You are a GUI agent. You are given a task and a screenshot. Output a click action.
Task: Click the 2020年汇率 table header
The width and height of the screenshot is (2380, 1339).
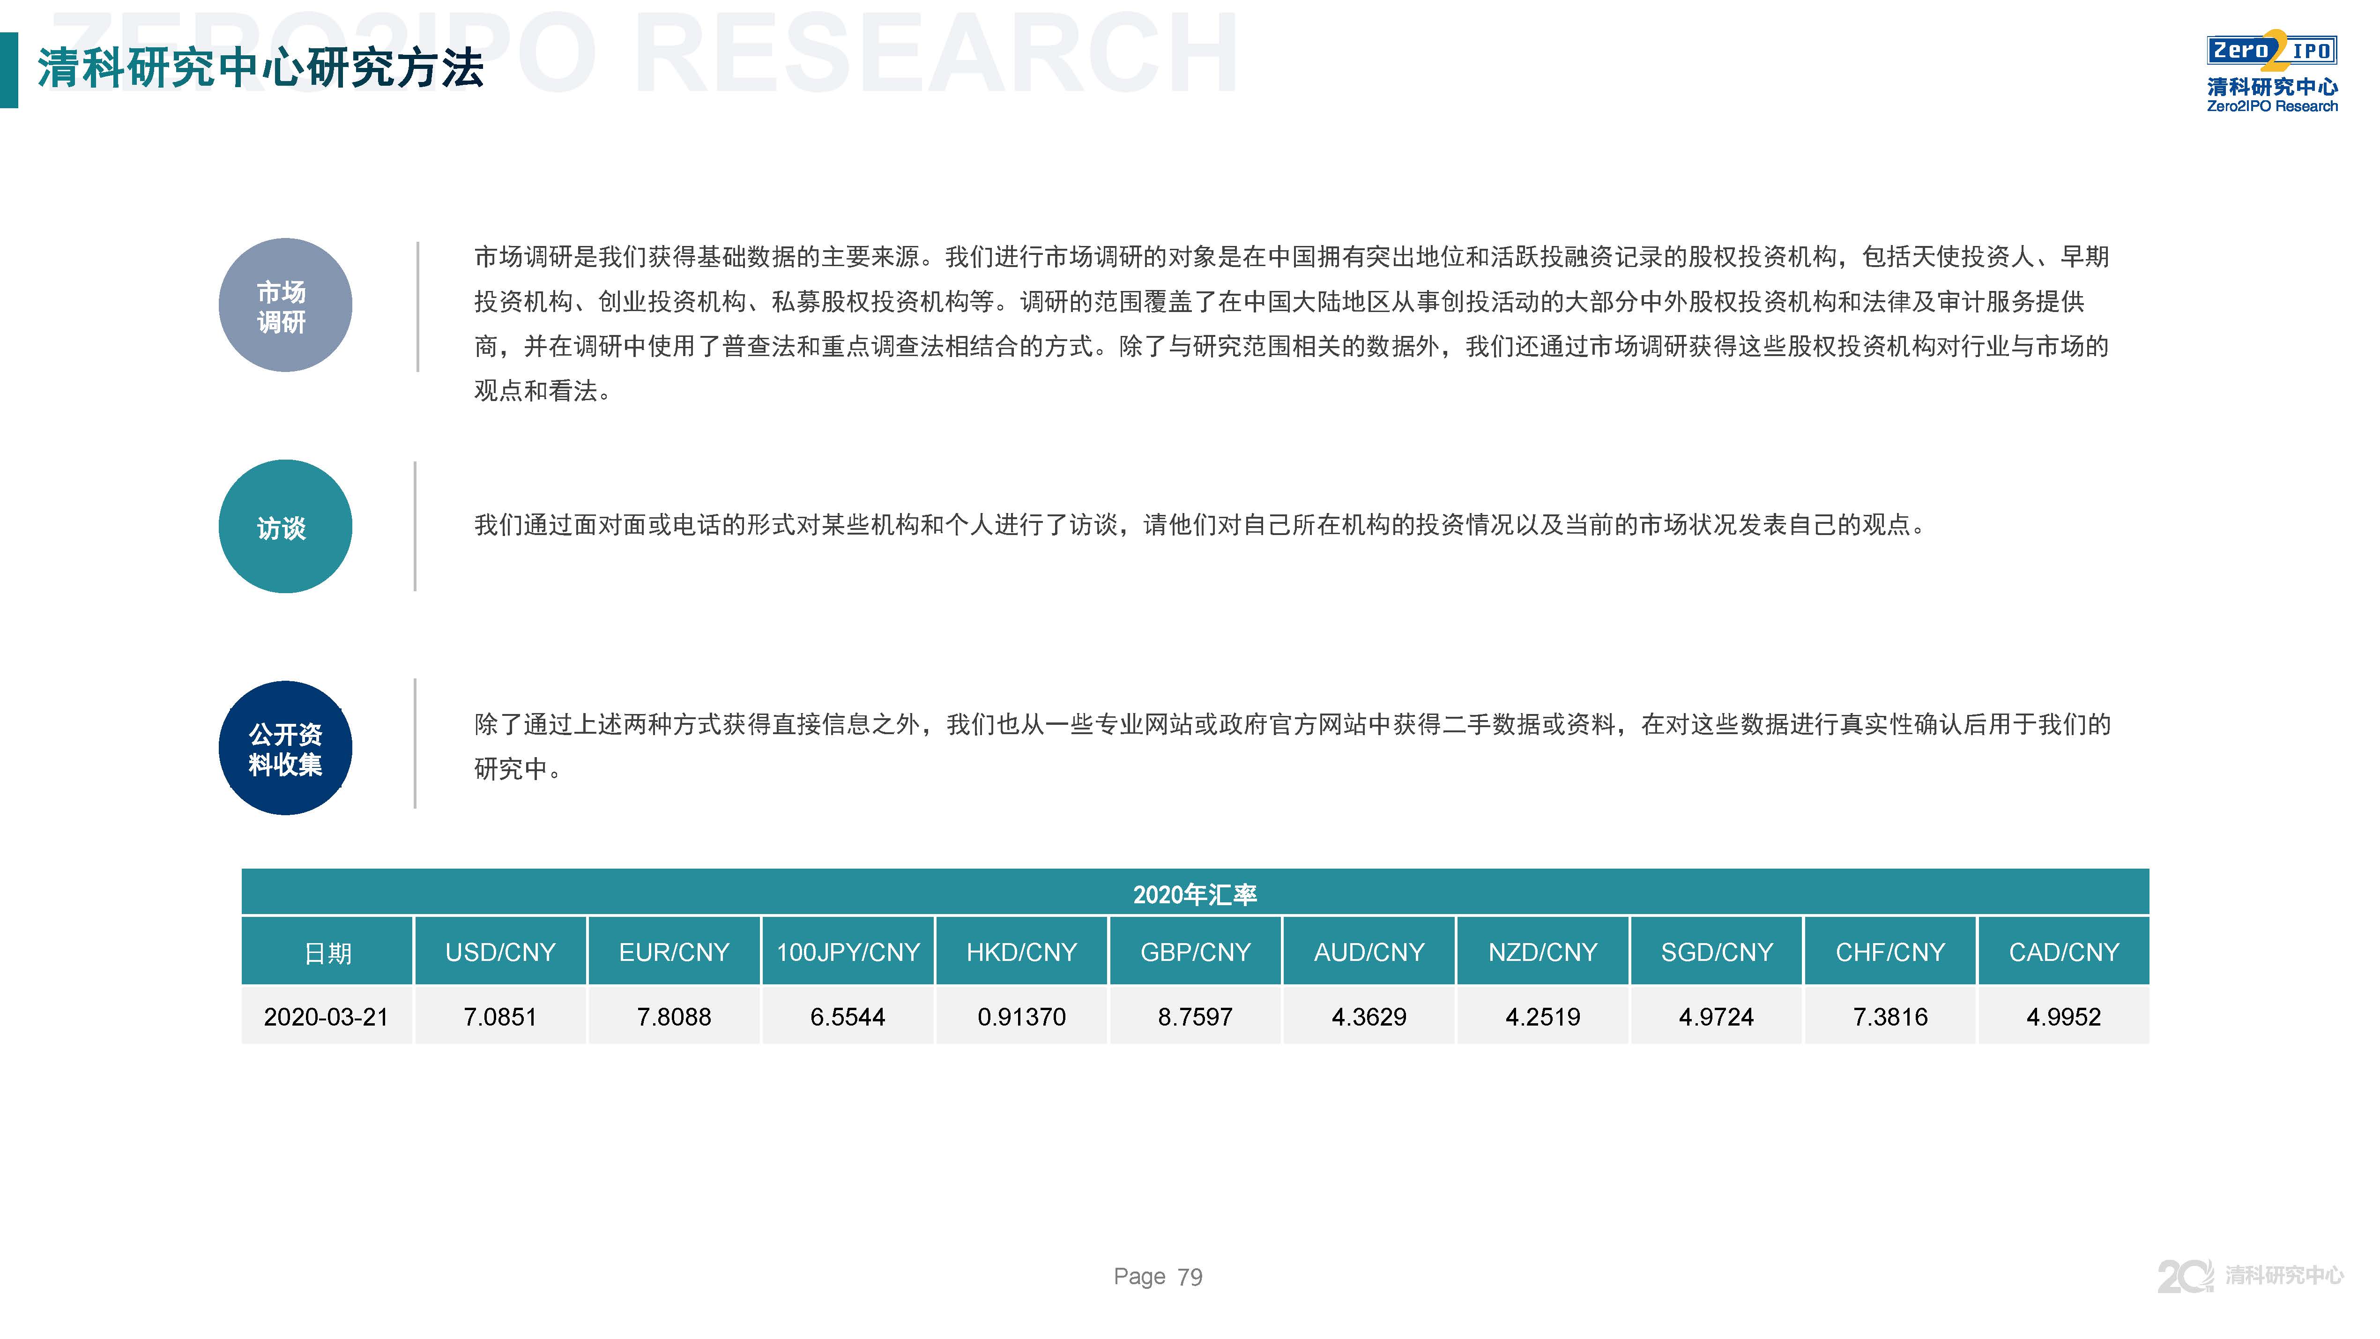click(1194, 893)
